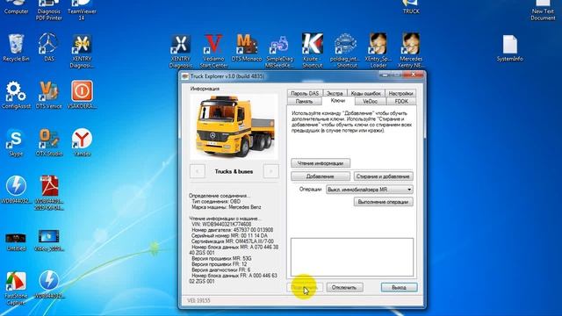Open DTS Venice desktop shortcut
Screen dimensions: 562x316
click(49, 95)
